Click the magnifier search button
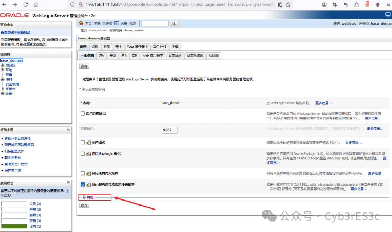This screenshot has height=232, width=392. (x=174, y=24)
